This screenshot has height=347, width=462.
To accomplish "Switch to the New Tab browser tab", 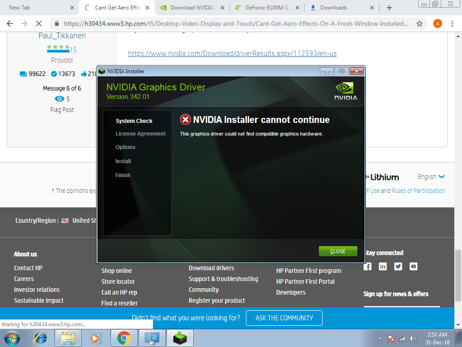I will [x=19, y=8].
